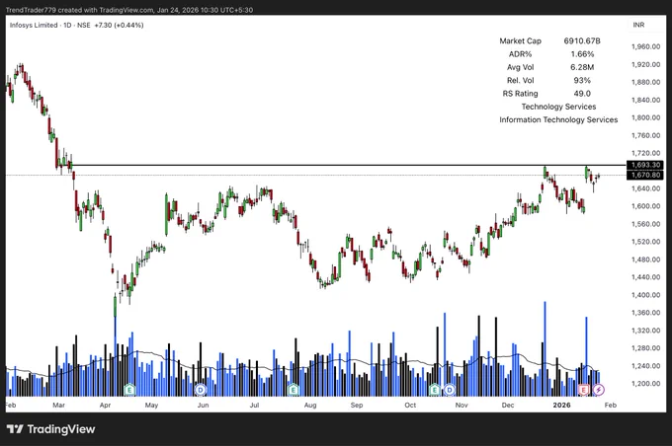Click the red January earnings E marker
This screenshot has width=672, height=446.
[x=583, y=390]
